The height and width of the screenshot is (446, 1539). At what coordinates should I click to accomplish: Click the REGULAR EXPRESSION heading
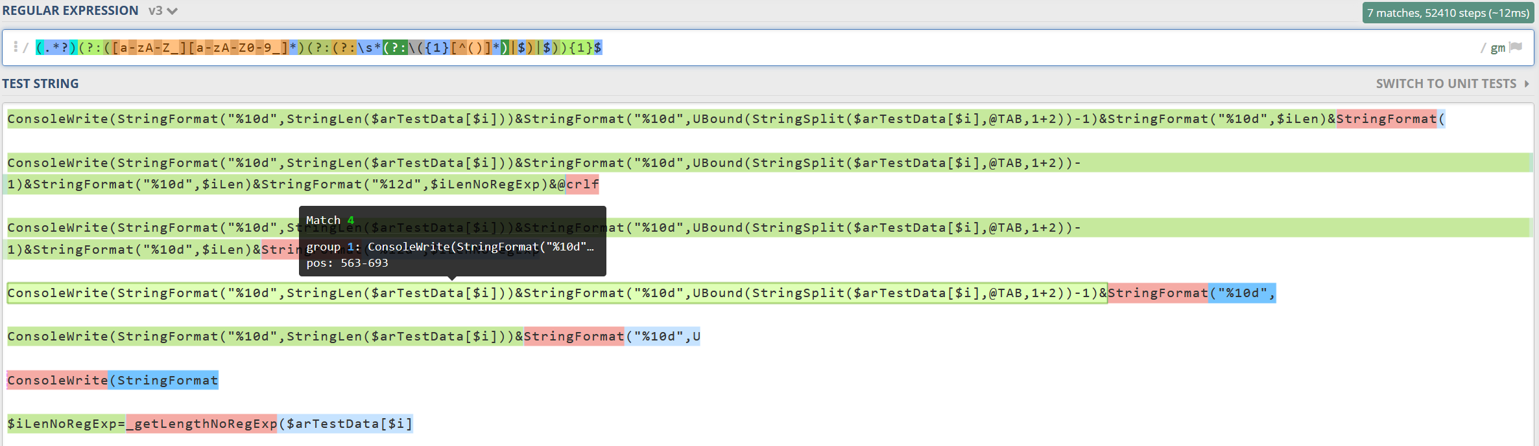pyautogui.click(x=71, y=11)
